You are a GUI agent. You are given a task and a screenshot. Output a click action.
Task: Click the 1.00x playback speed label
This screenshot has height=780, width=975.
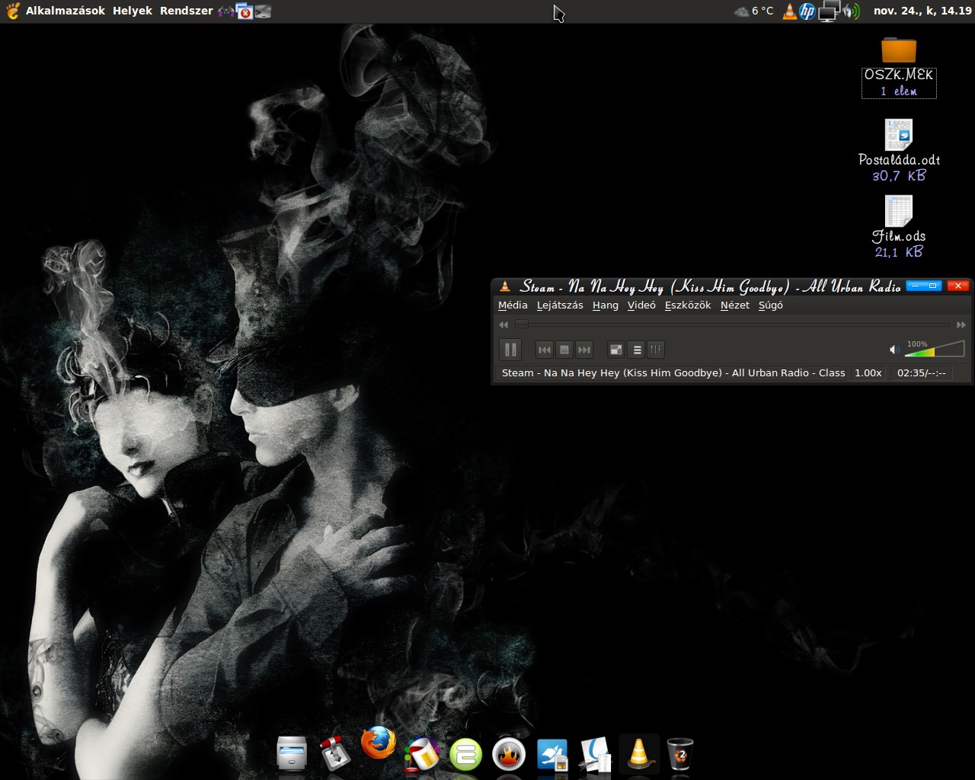868,372
